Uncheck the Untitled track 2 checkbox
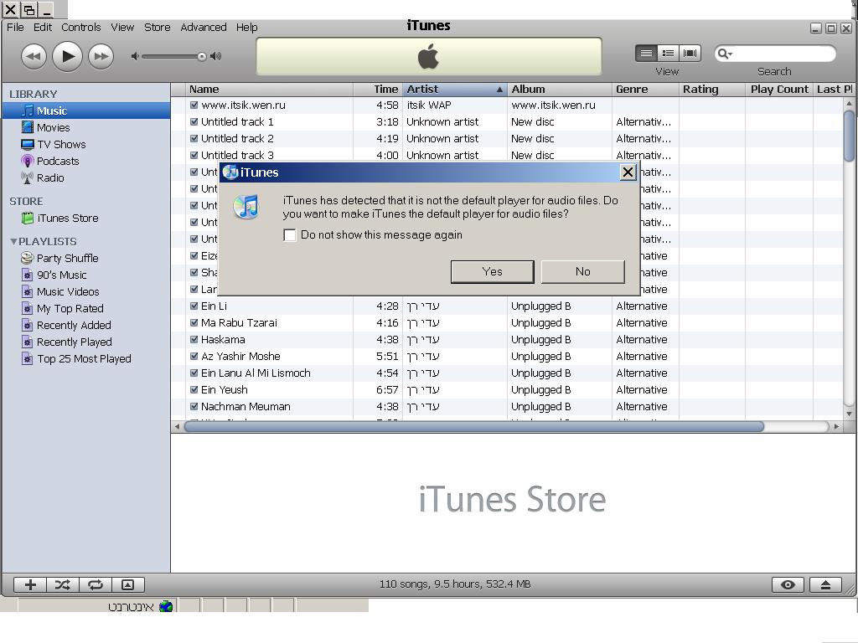The width and height of the screenshot is (858, 643). (x=194, y=138)
